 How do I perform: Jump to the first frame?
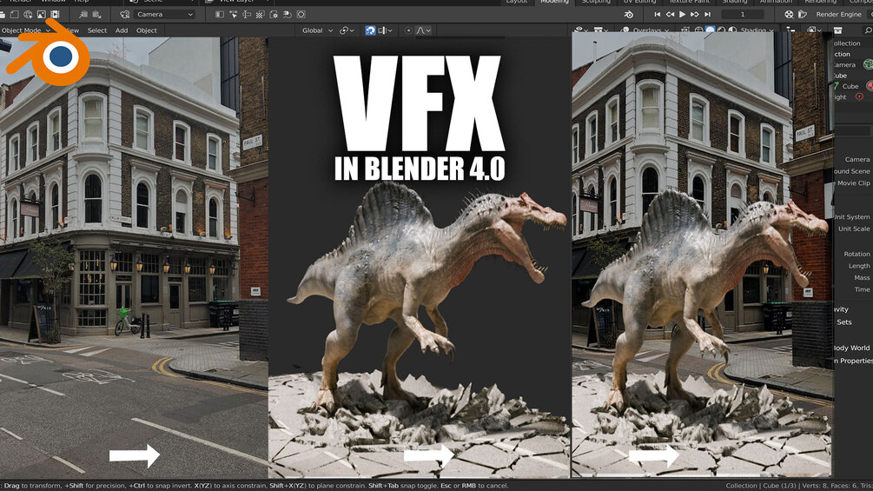click(x=658, y=15)
